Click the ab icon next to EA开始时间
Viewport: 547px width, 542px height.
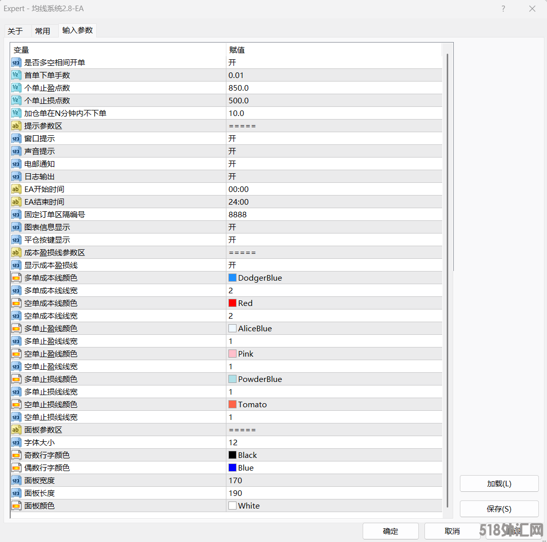[x=15, y=189]
